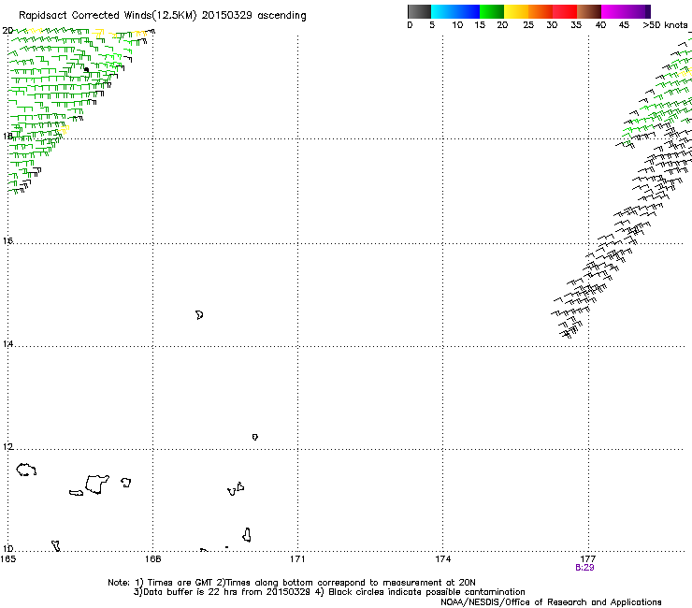Click the '>50 knots' legend label
The image size is (692, 608).
tap(665, 24)
